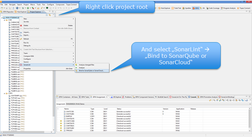Click the Save toolbar icon

(6, 8)
